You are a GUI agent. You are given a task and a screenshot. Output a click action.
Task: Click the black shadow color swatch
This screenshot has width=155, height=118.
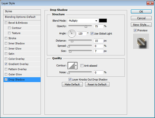103,21
